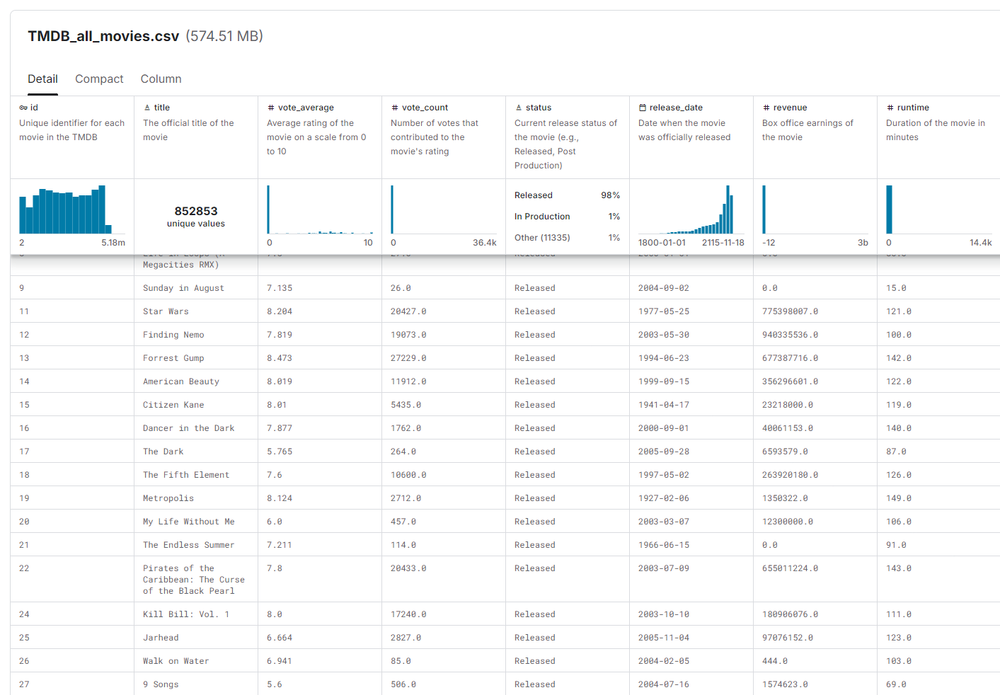The width and height of the screenshot is (1000, 695).
Task: Click the id column header
Action: (x=34, y=108)
